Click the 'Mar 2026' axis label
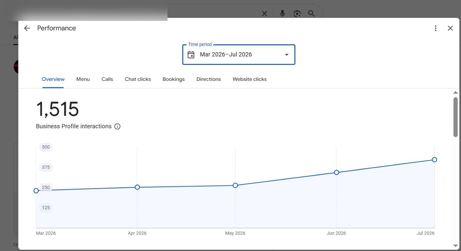The width and height of the screenshot is (461, 251). click(46, 233)
